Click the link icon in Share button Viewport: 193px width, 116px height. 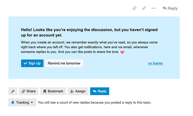23,91
